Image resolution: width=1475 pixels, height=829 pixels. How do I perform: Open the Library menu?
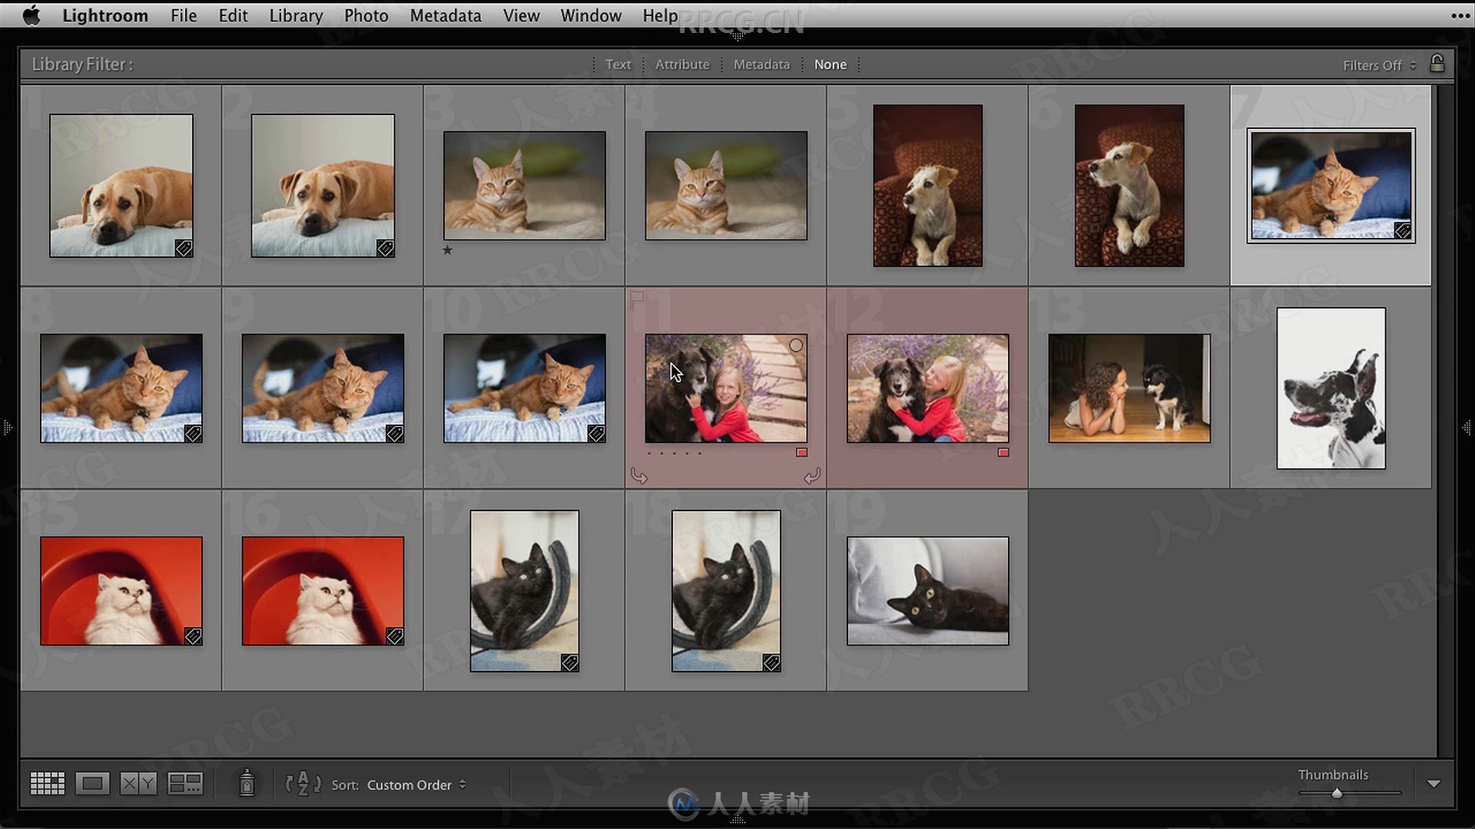click(296, 15)
